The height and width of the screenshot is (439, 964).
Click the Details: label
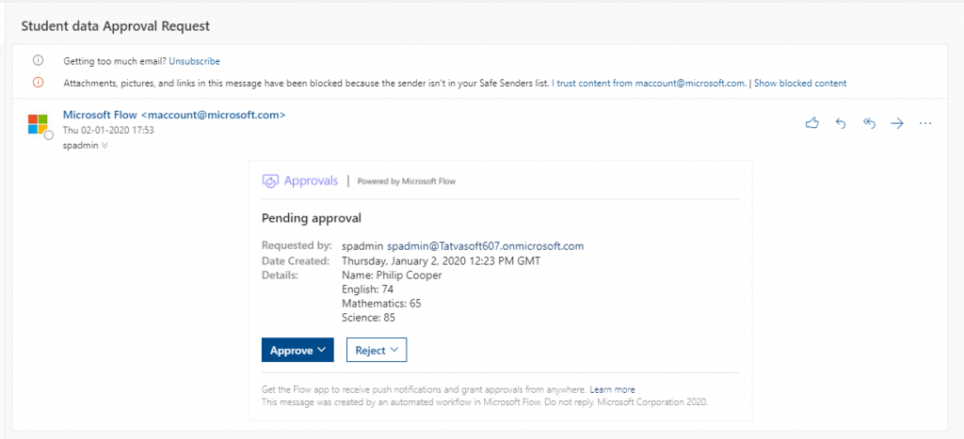click(x=281, y=275)
